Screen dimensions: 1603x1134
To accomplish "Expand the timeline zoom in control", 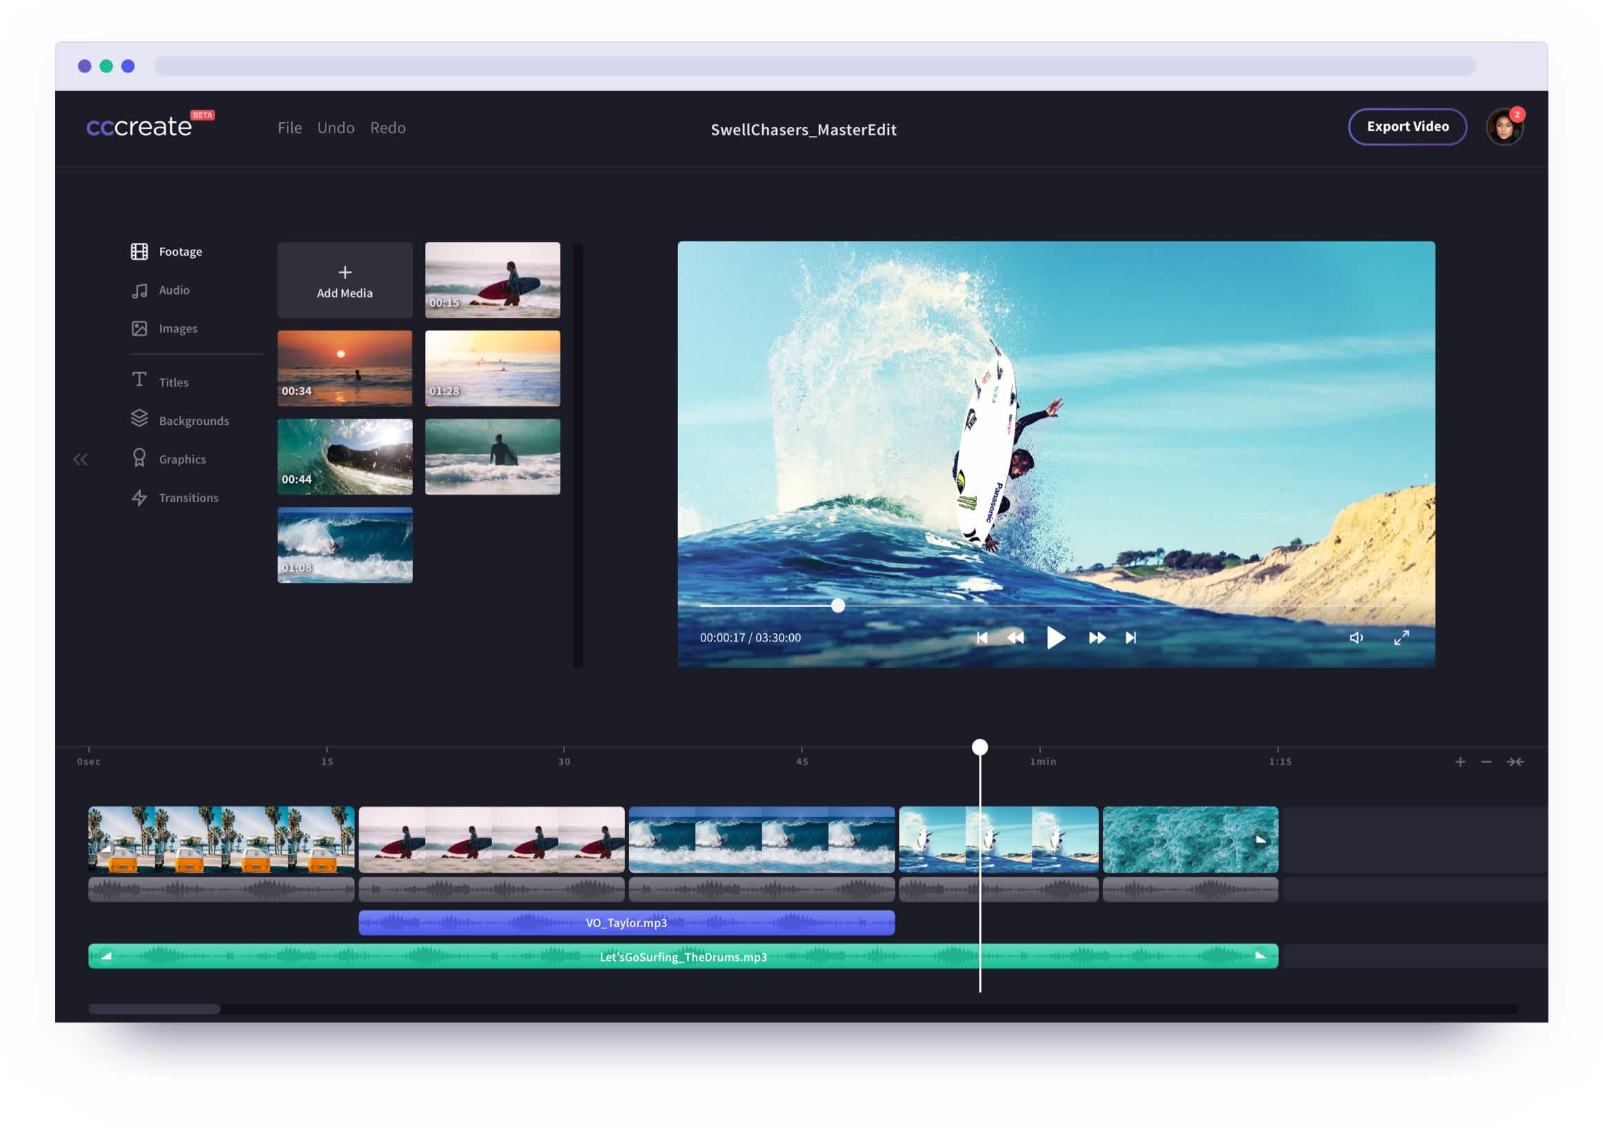I will [x=1461, y=761].
